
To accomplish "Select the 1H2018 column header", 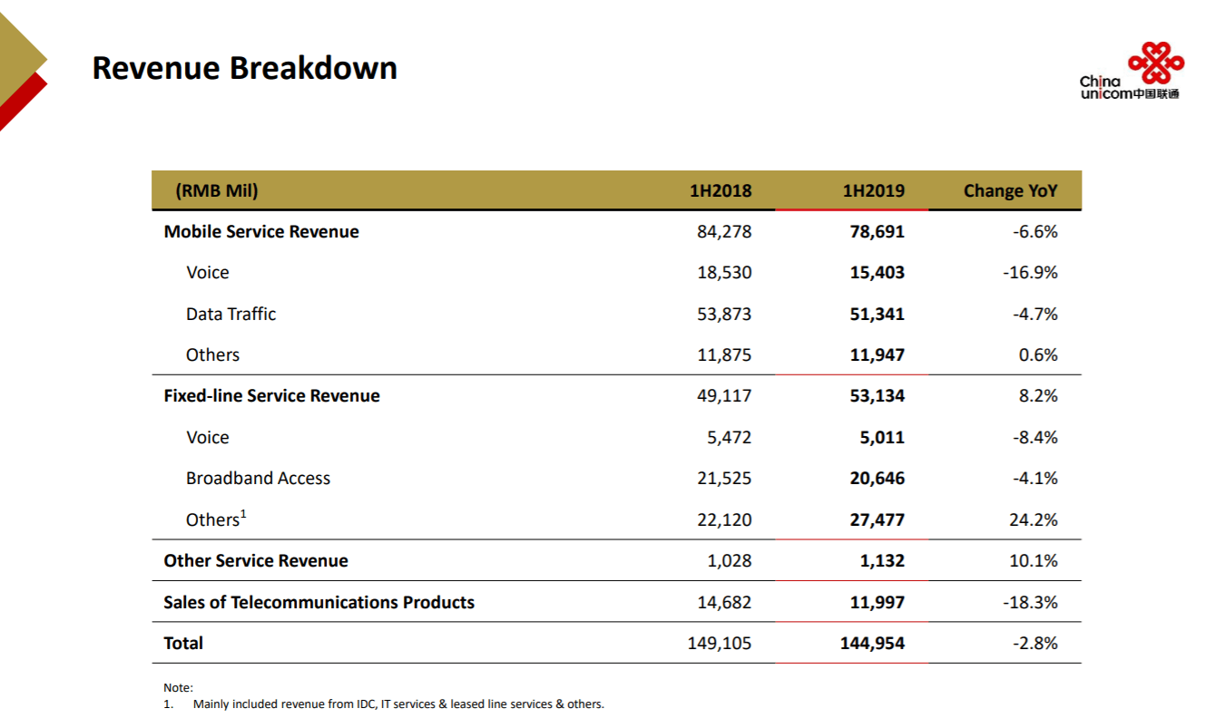I will click(x=721, y=190).
